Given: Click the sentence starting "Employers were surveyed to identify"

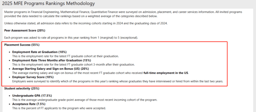Looking at the screenshot, I should coord(118,81).
